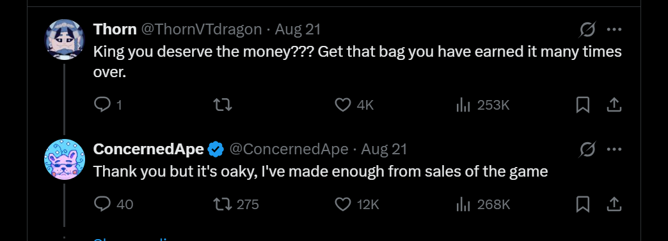Open the ConcernedApe display name link
Viewport: 668px width, 241px height.
(148, 149)
